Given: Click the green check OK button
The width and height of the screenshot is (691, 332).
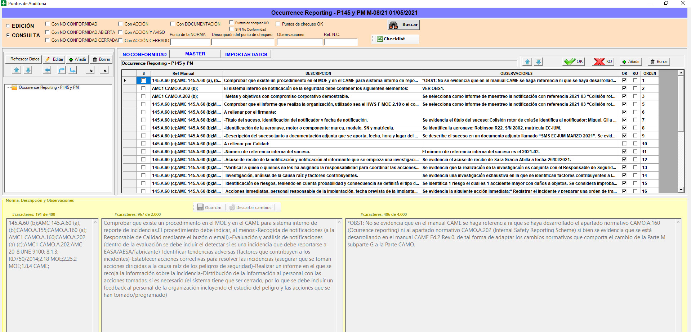Looking at the screenshot, I should coord(574,62).
